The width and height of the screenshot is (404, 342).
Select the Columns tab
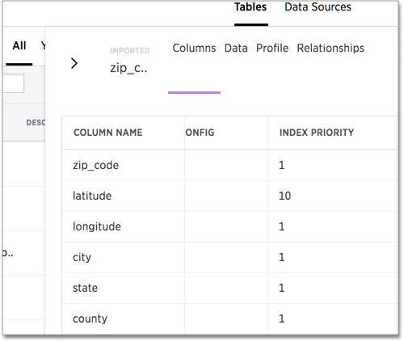click(194, 49)
